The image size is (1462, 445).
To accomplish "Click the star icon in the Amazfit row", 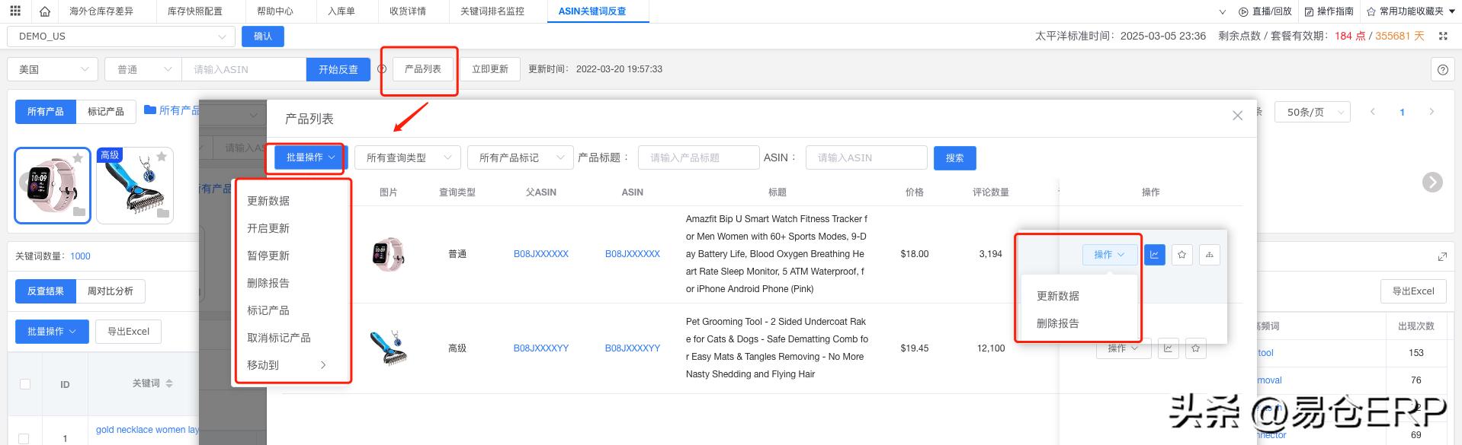I will pos(1181,255).
